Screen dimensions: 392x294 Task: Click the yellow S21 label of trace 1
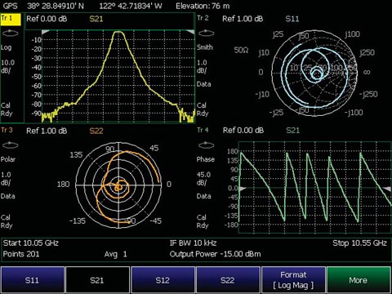[96, 19]
